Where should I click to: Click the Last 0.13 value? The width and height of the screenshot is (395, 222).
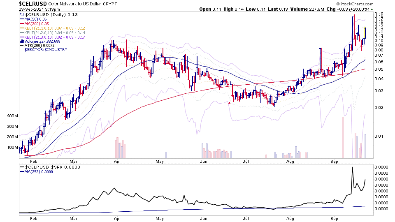tap(278, 9)
